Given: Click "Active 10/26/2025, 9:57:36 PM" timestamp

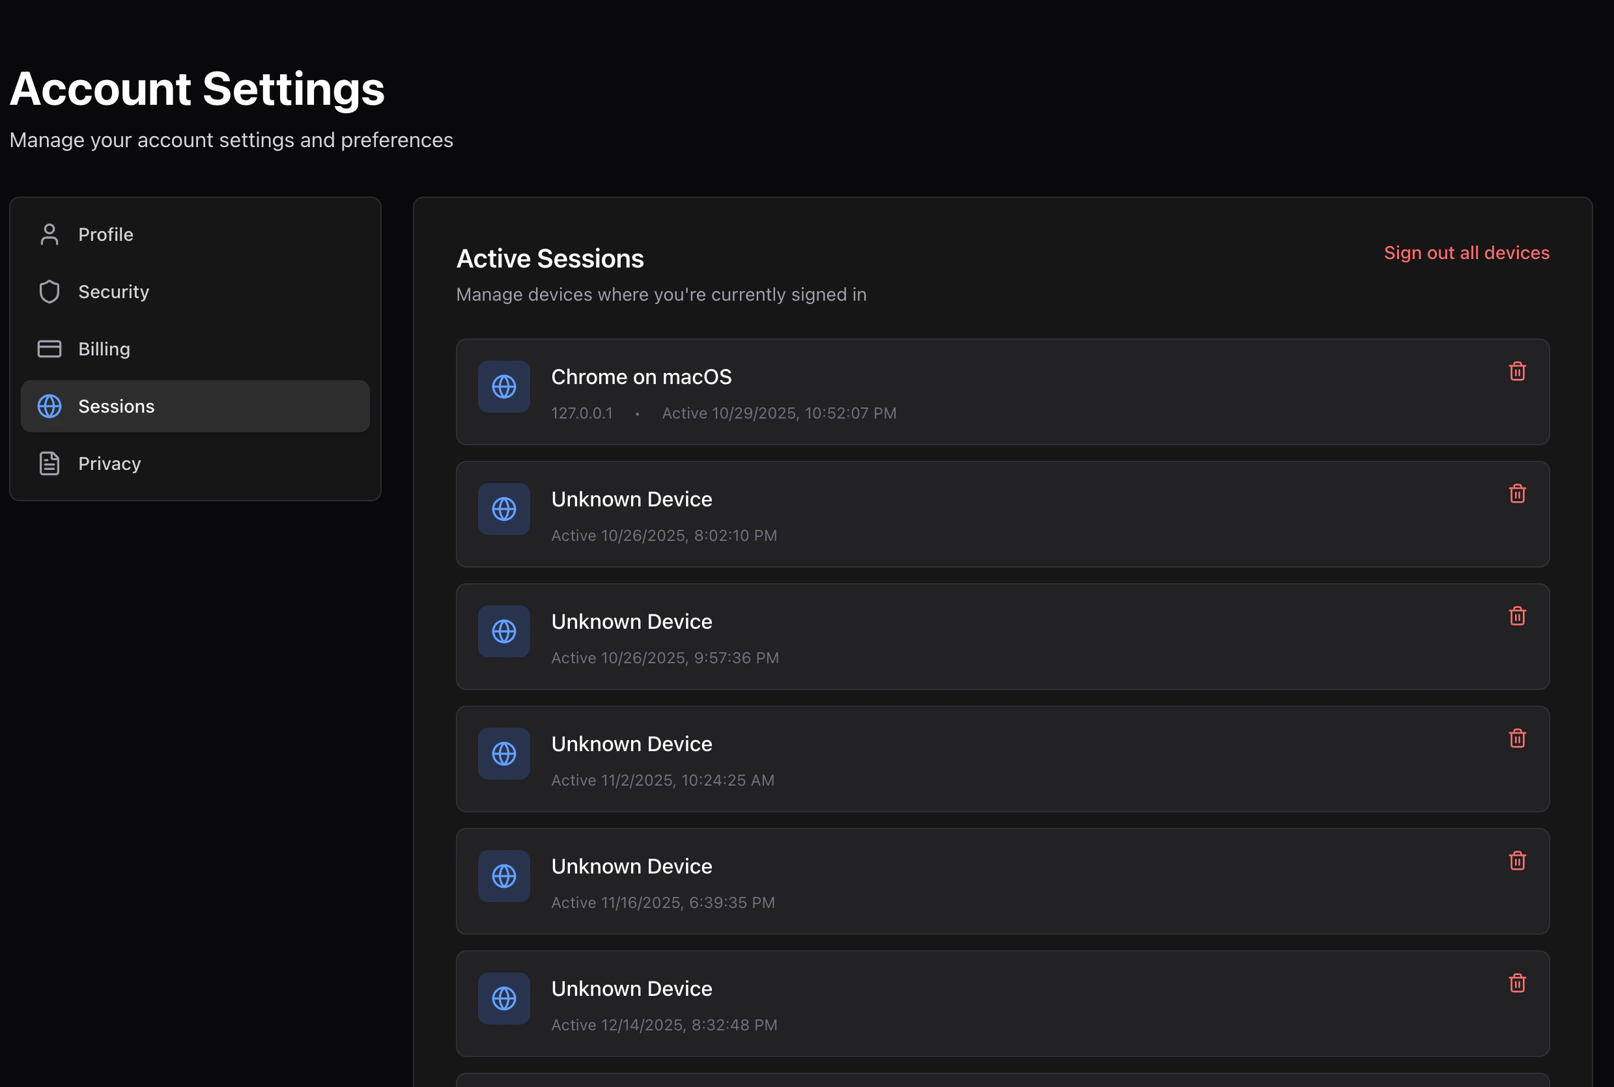Looking at the screenshot, I should pos(665,658).
